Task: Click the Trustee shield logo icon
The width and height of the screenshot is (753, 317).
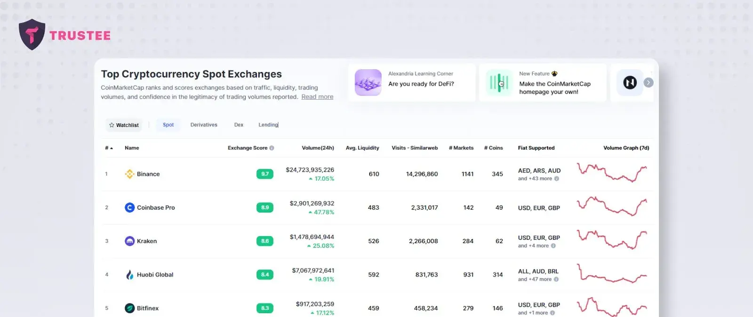Action: coord(32,35)
